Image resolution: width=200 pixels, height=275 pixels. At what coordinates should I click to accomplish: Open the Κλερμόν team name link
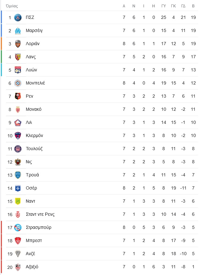tap(34, 135)
